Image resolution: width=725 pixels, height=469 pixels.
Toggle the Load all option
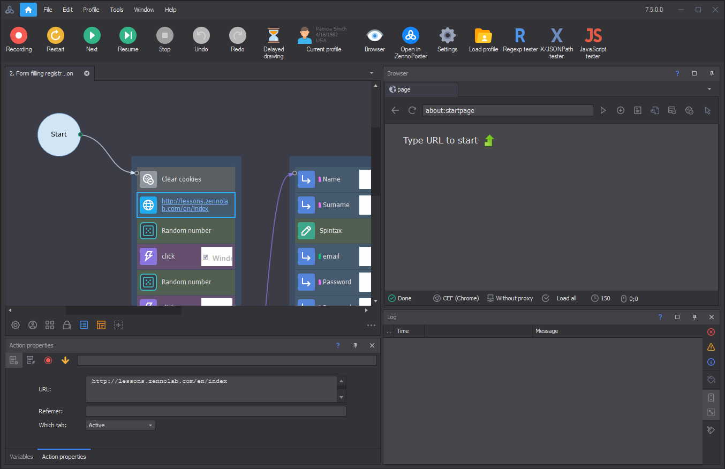click(560, 298)
